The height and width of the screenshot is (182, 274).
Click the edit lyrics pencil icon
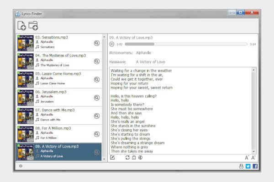tap(112, 157)
